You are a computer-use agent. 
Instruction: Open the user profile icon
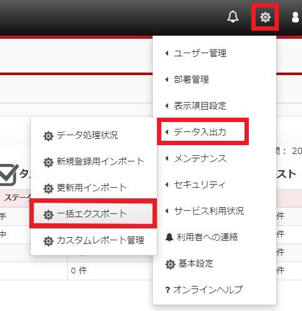pos(296,17)
